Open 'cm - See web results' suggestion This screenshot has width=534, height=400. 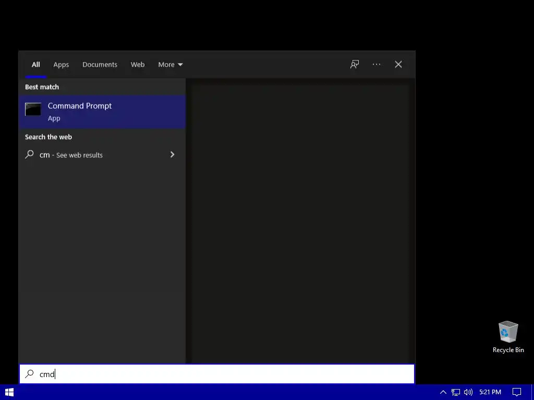click(x=102, y=155)
